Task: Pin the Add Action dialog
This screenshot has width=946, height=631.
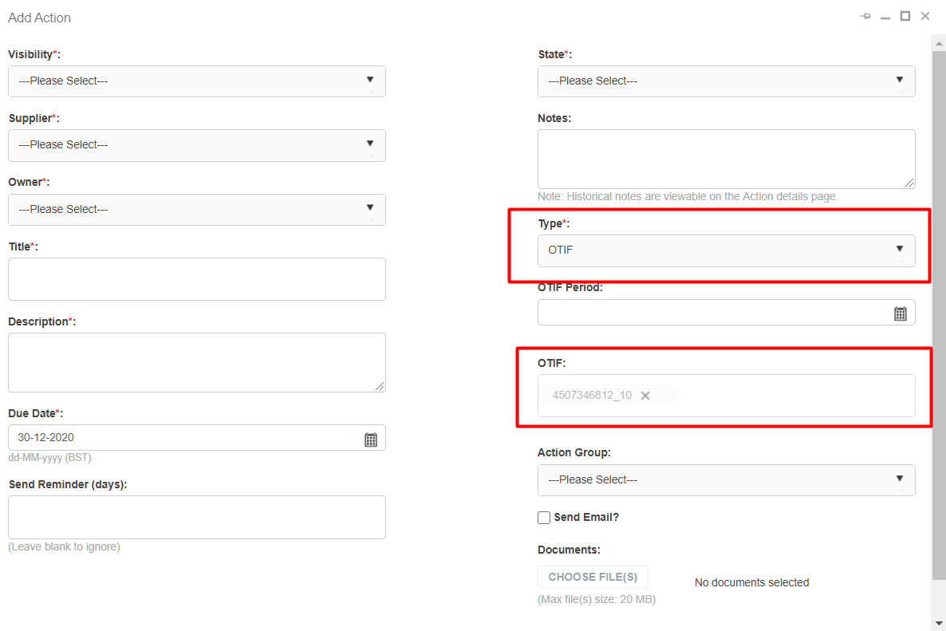Action: pos(865,17)
